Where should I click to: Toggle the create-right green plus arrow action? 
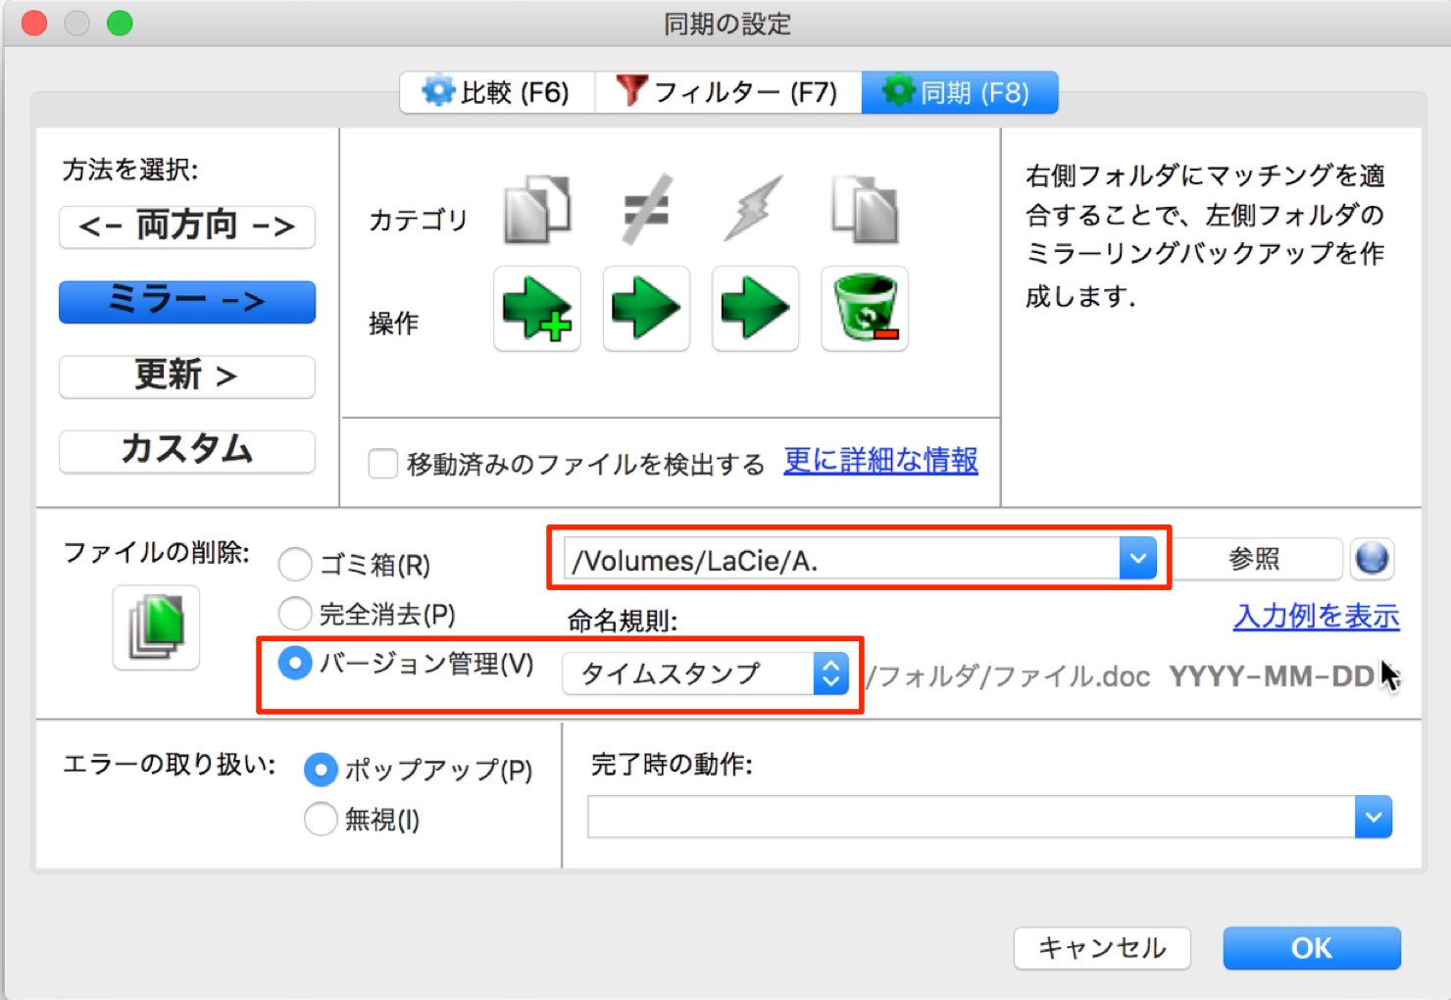coord(537,309)
